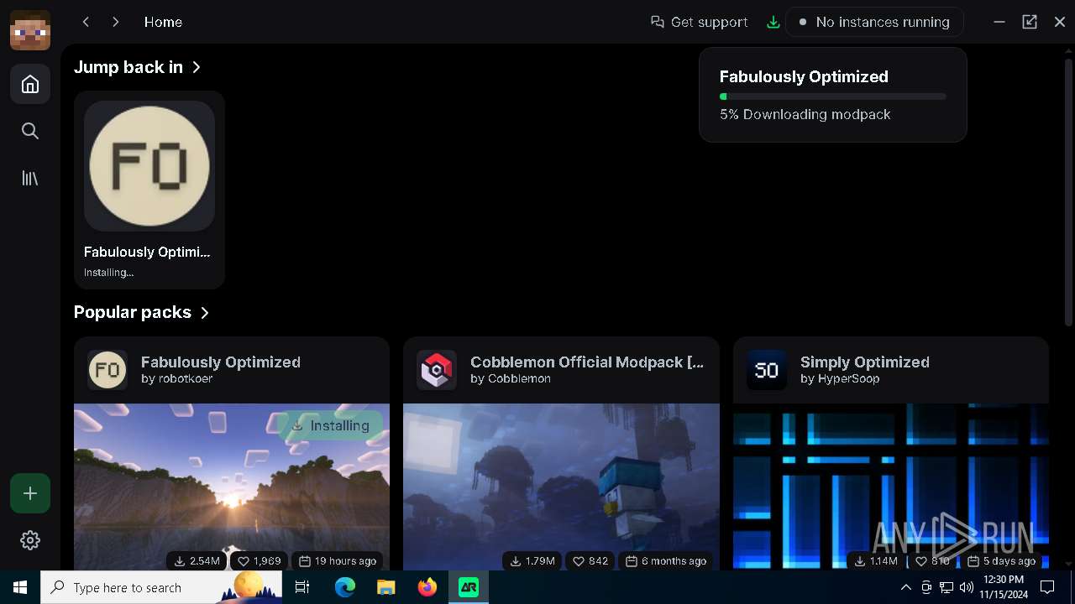The width and height of the screenshot is (1075, 604).
Task: Open Task View on taskbar
Action: [303, 587]
